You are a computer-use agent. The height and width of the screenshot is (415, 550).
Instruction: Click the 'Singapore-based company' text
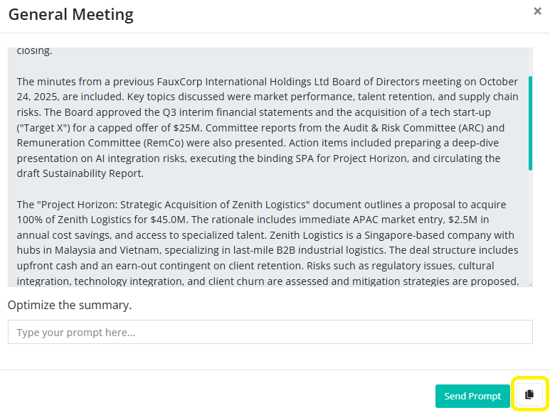418,235
